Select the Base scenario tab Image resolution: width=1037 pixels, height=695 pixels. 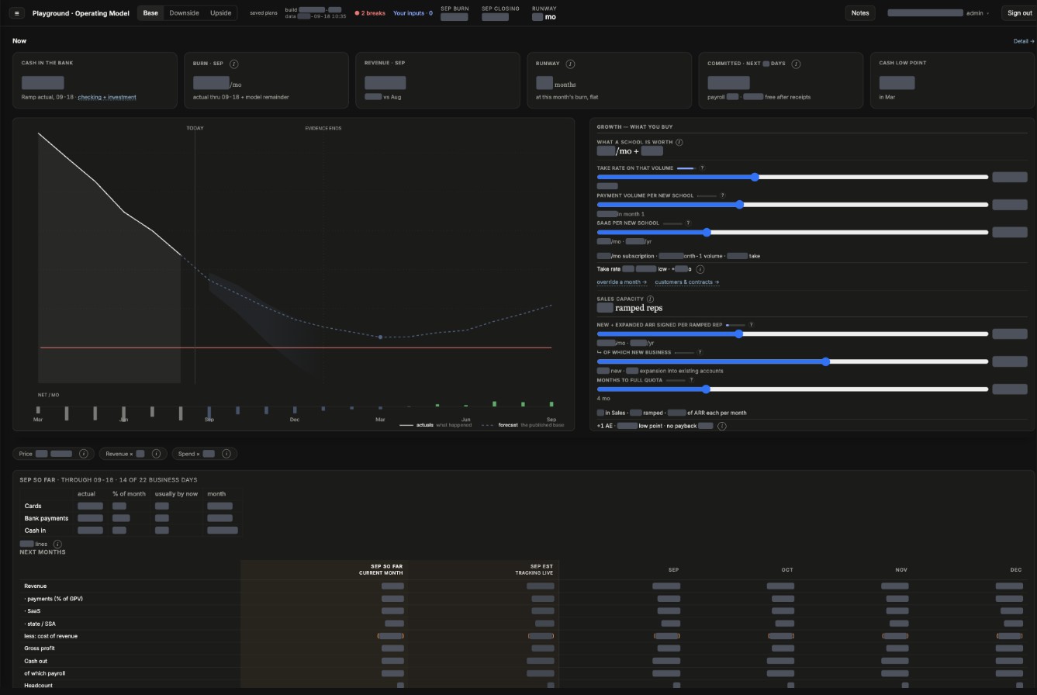pyautogui.click(x=150, y=13)
